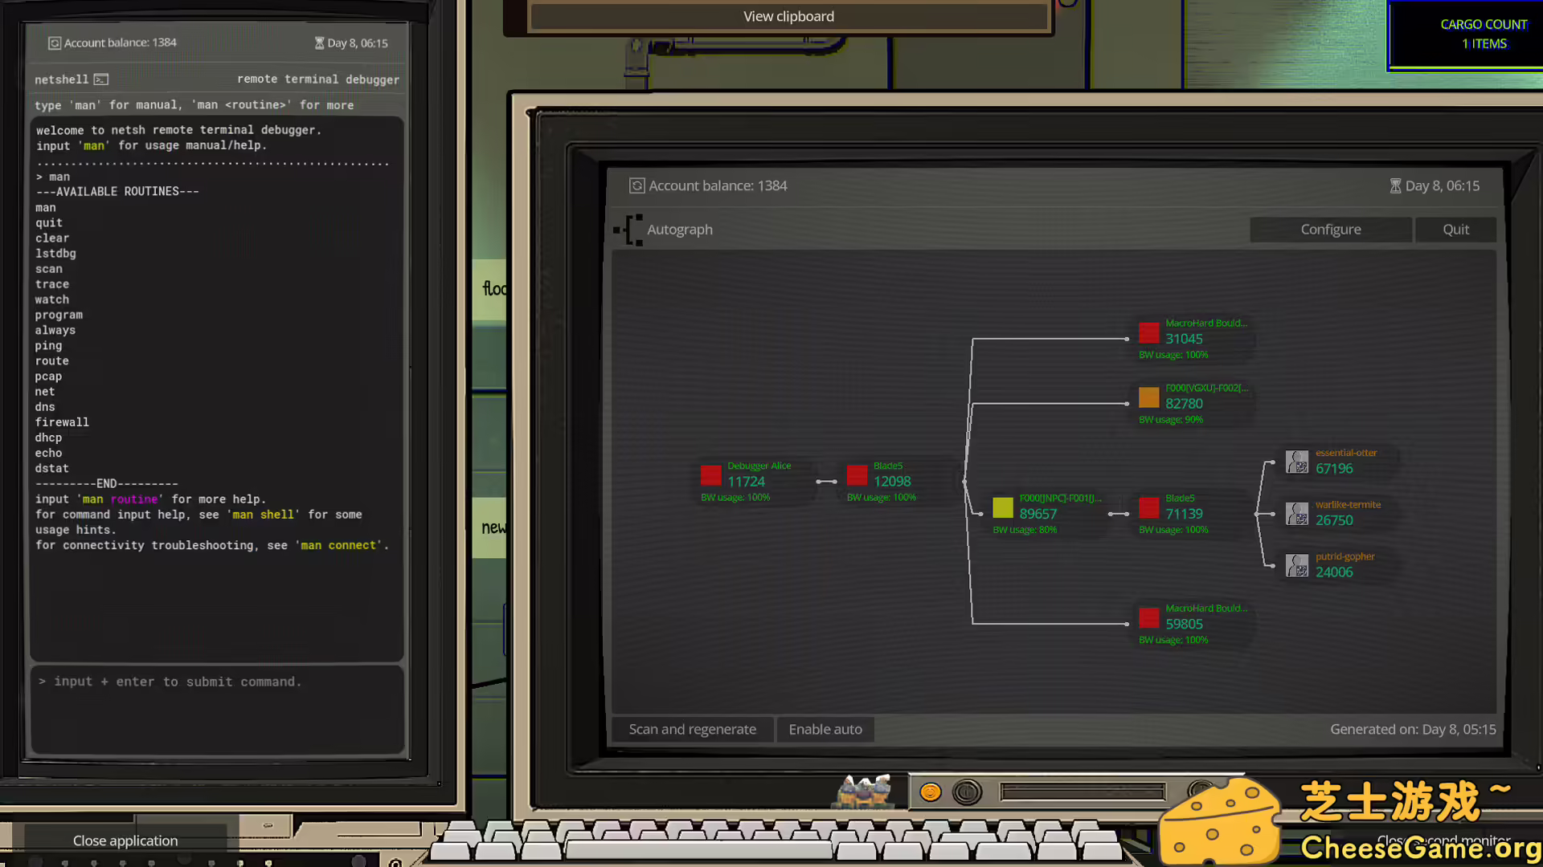Click the account balance icon on monitor
Image resolution: width=1543 pixels, height=867 pixels.
click(636, 186)
